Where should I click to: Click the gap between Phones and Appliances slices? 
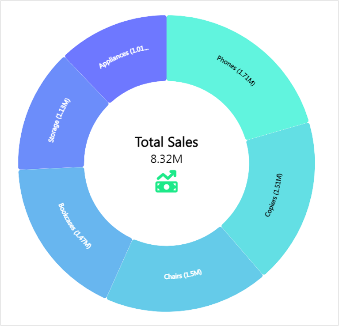(167, 49)
